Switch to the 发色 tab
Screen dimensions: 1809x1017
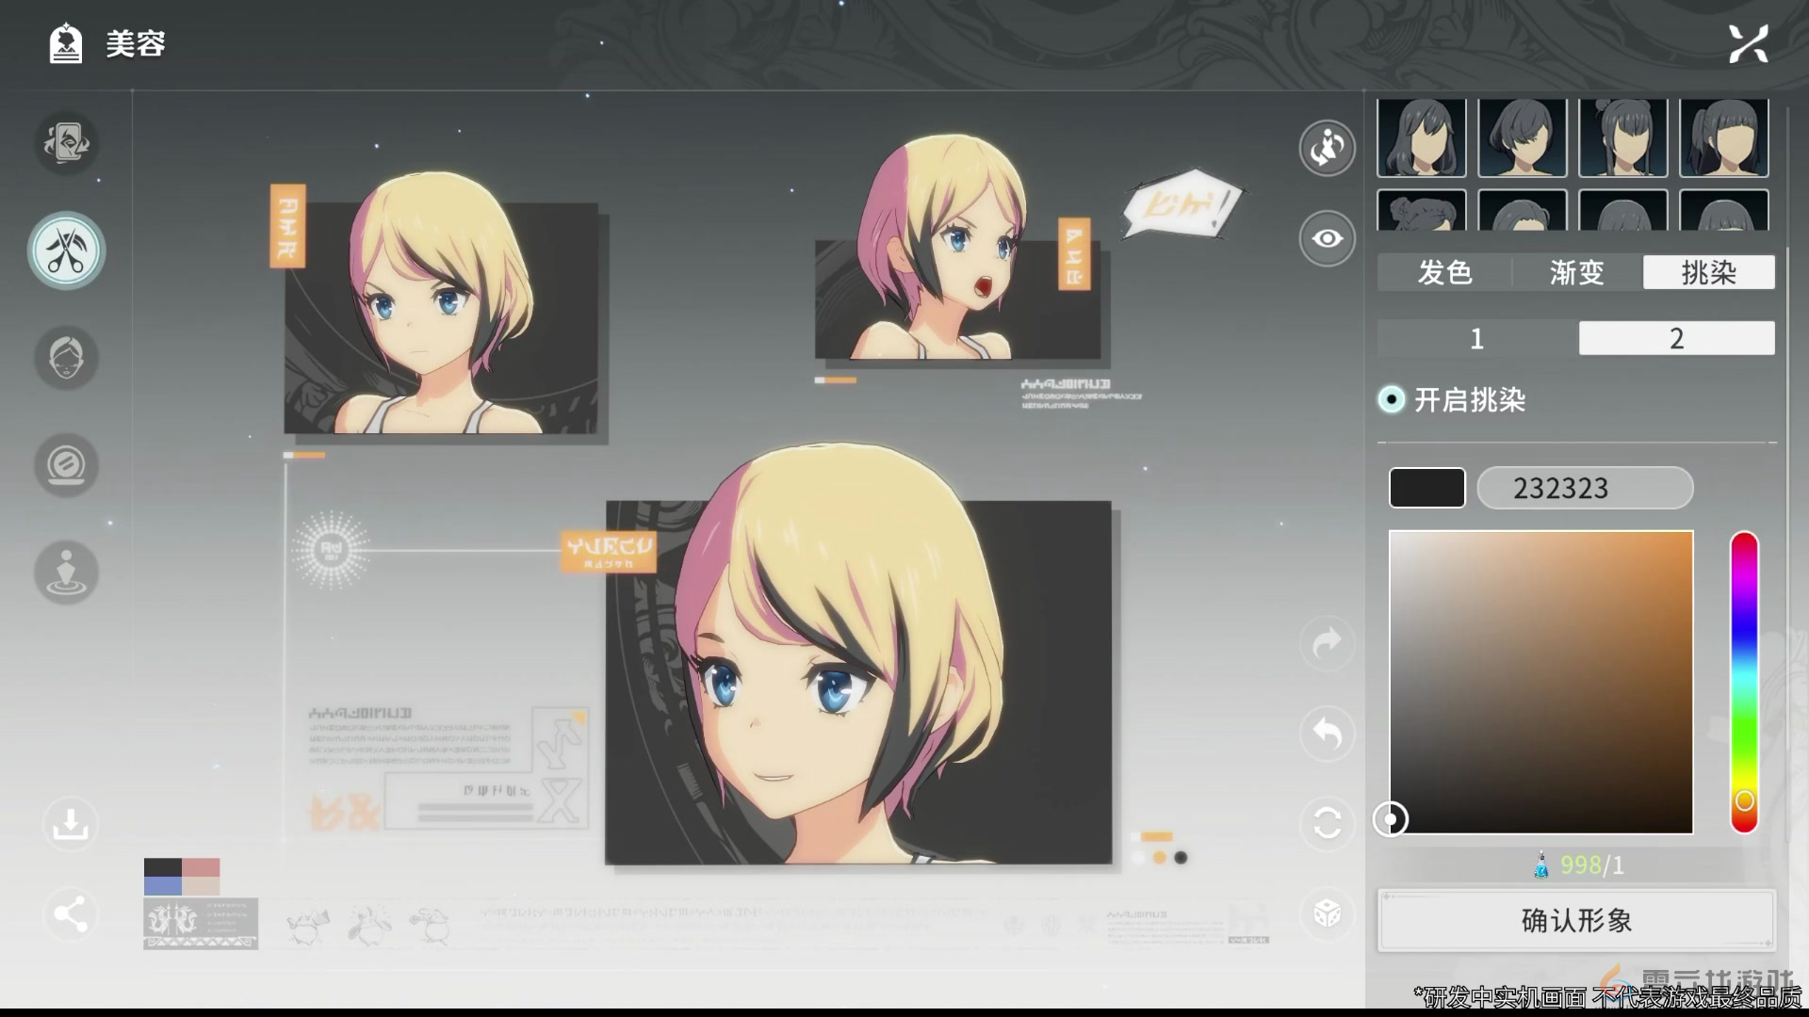[1444, 273]
